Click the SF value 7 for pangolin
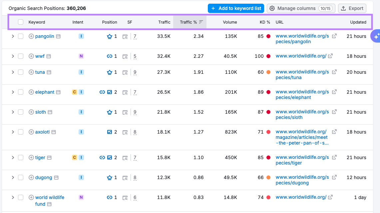 point(135,36)
